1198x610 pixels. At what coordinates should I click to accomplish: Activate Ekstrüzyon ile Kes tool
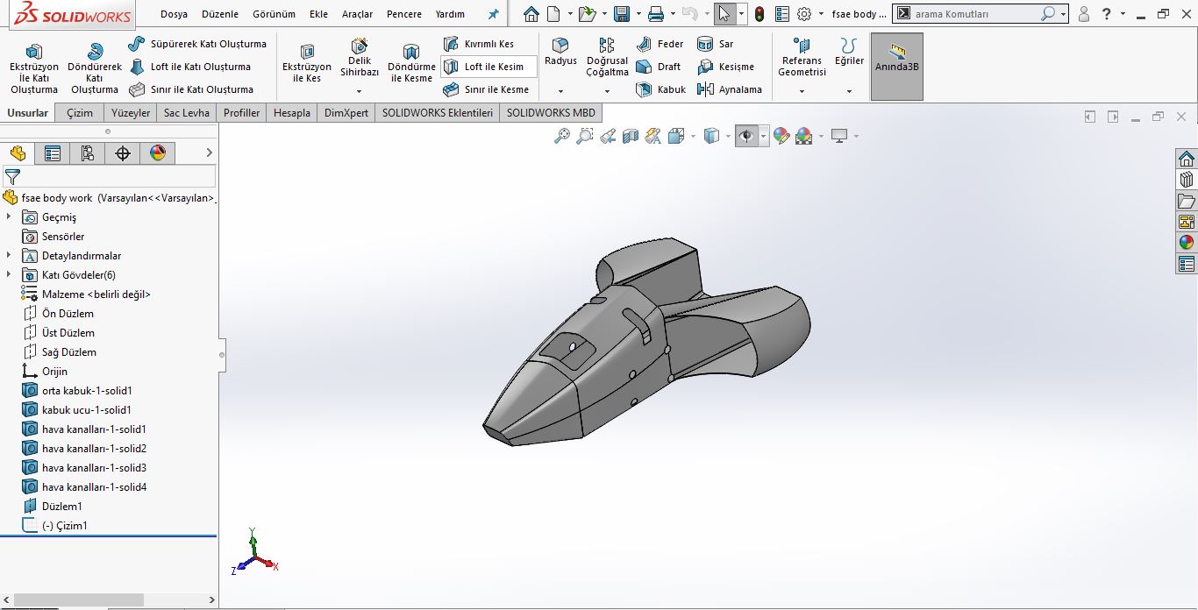(307, 64)
